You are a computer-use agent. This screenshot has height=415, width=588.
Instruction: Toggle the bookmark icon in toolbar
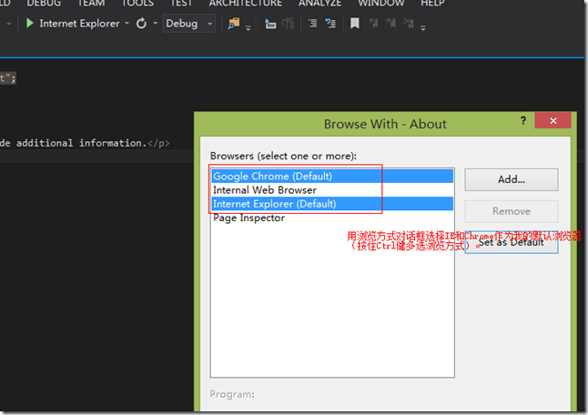(354, 24)
